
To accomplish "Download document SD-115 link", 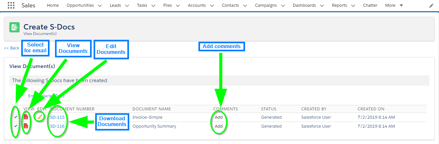I will tap(57, 117).
